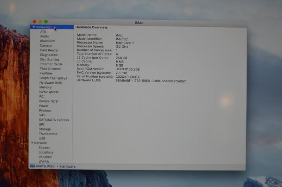Collapse the Hardware disclosure triangle

tap(33, 27)
